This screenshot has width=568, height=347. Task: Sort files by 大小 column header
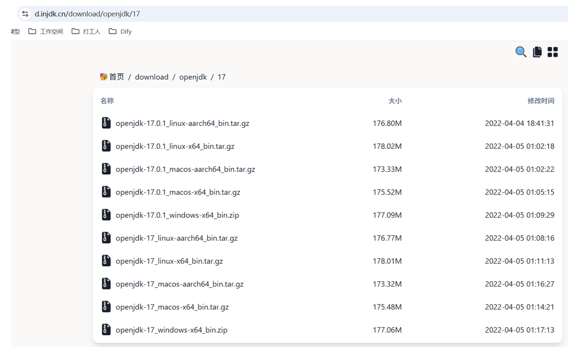coord(395,101)
